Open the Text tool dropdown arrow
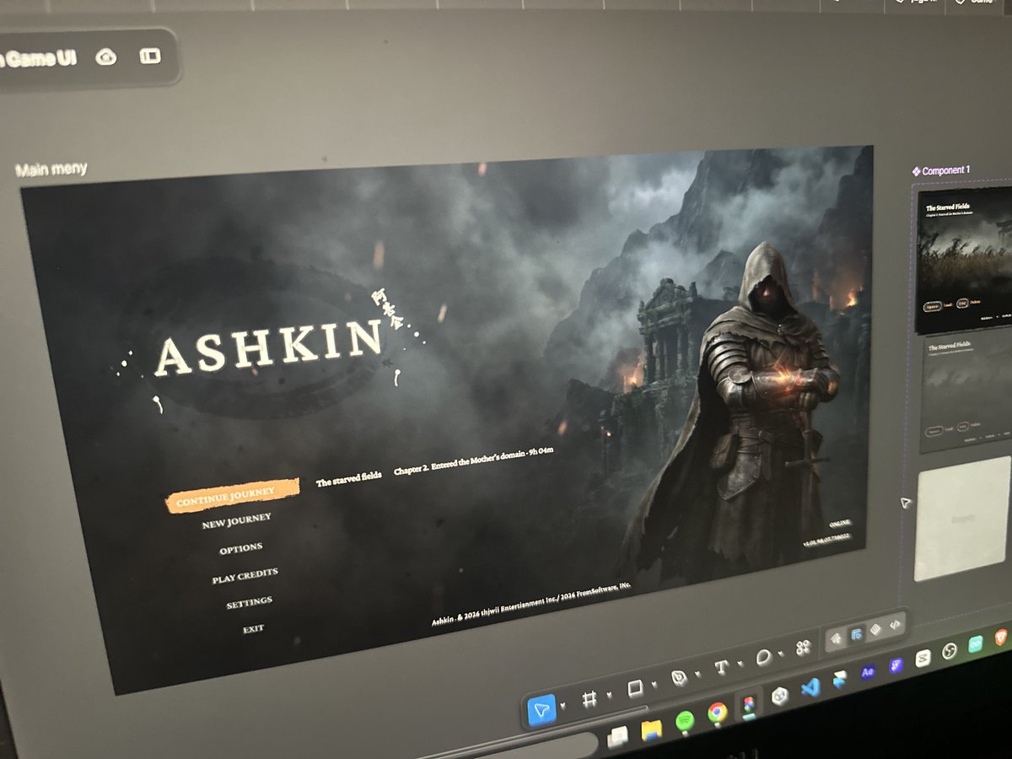The image size is (1012, 759). [740, 664]
